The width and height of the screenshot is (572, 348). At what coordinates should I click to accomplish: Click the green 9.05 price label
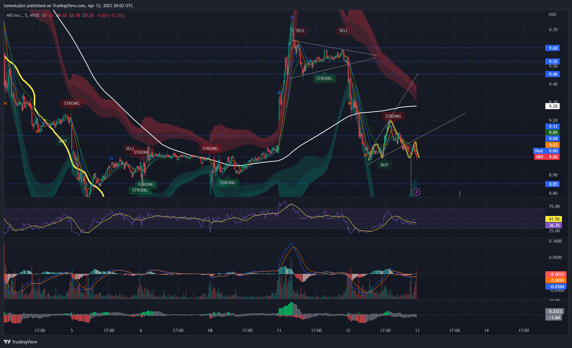[x=553, y=132]
